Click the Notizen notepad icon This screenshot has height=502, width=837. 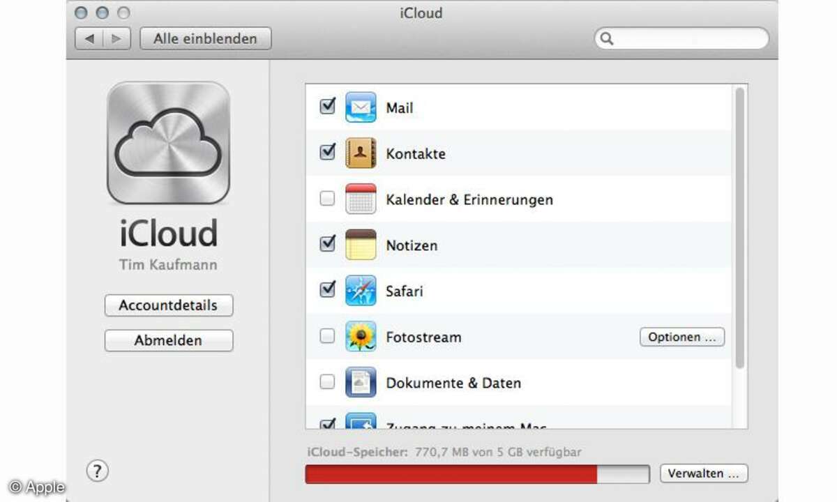[x=361, y=245]
